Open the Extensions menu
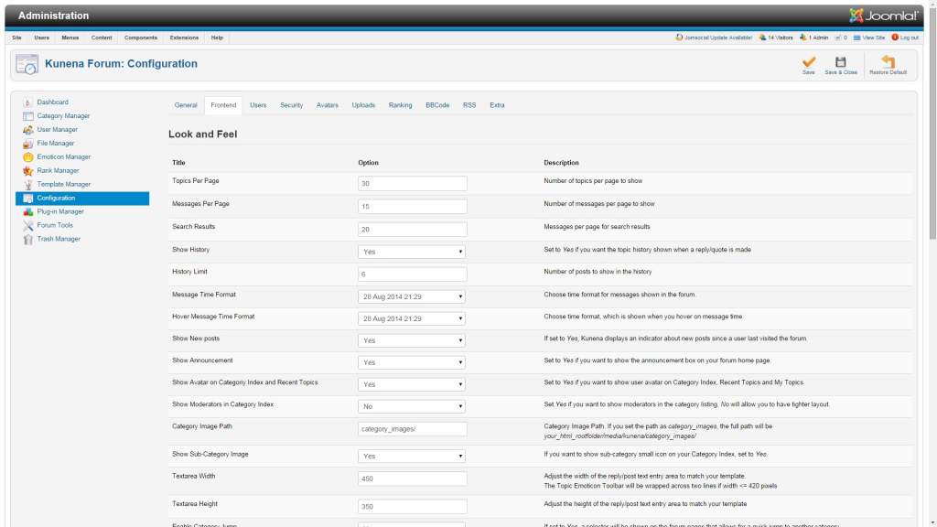Viewport: 937px width, 527px height. coord(184,38)
